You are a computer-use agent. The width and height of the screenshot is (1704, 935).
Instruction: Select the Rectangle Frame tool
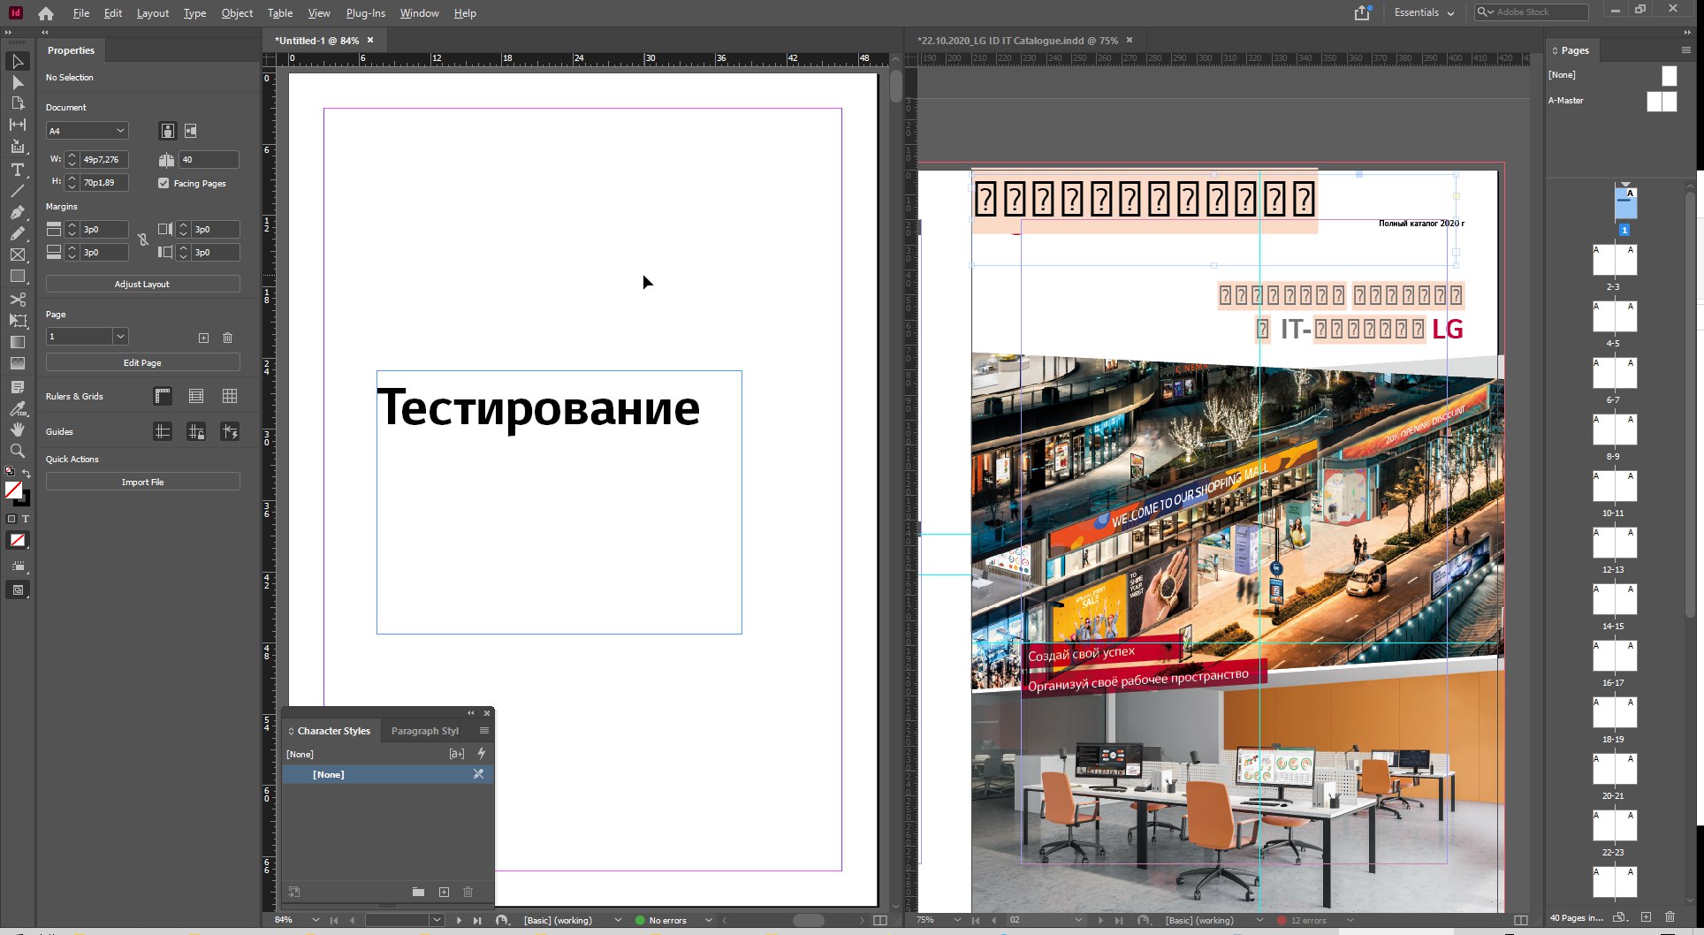pyautogui.click(x=17, y=255)
